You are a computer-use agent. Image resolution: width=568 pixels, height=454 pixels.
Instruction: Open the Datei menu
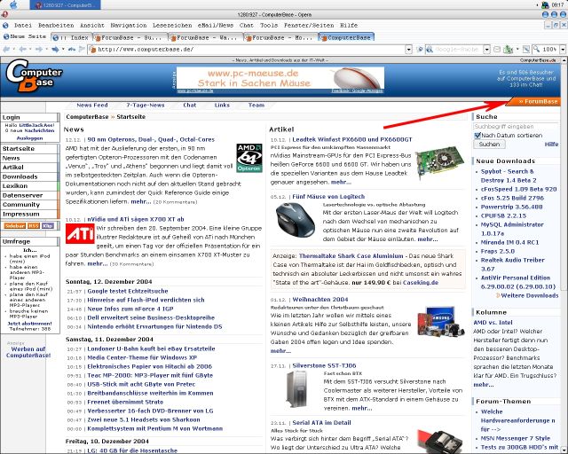[x=23, y=26]
